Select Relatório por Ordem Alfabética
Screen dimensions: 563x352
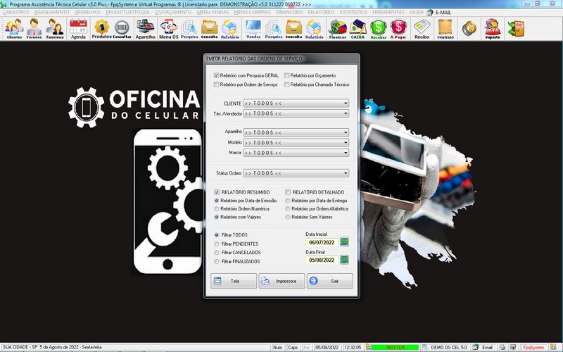click(x=288, y=208)
